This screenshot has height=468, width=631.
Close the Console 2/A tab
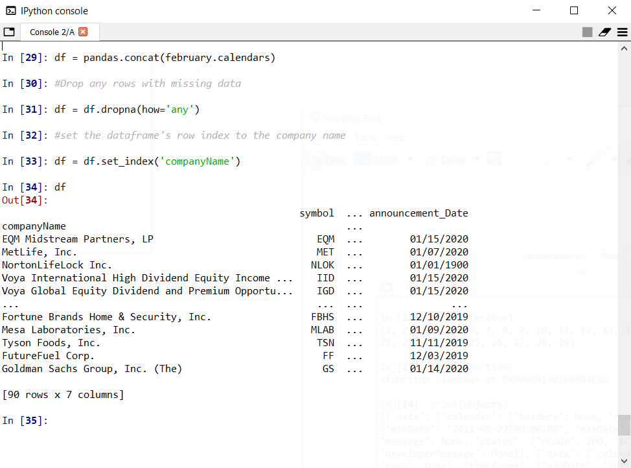click(83, 32)
